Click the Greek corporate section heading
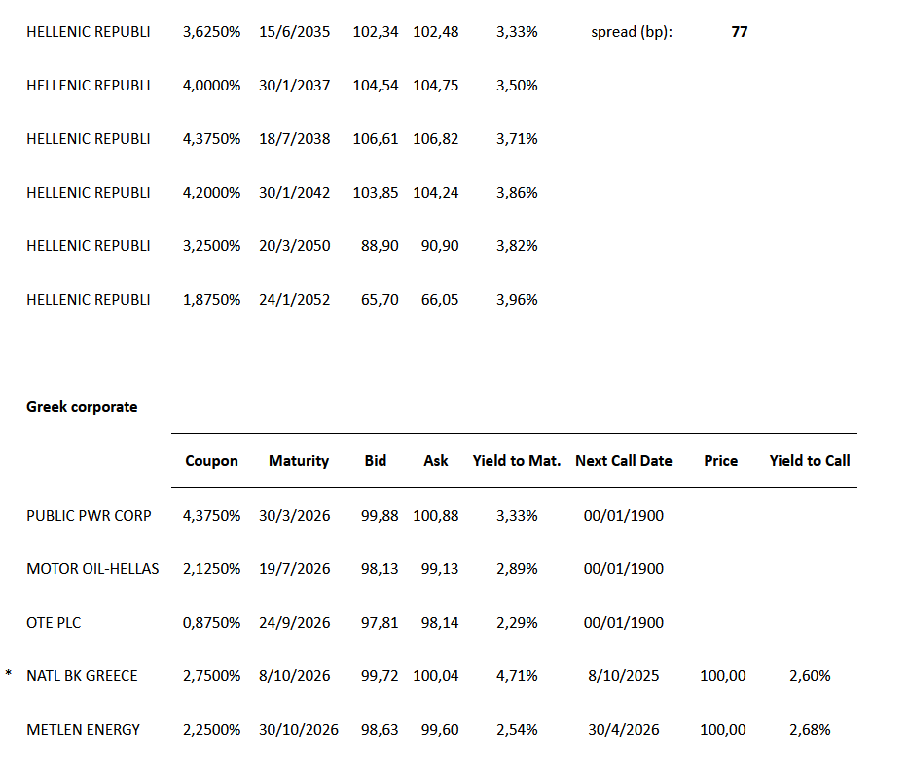Viewport: 909px width, 758px height. coord(82,407)
